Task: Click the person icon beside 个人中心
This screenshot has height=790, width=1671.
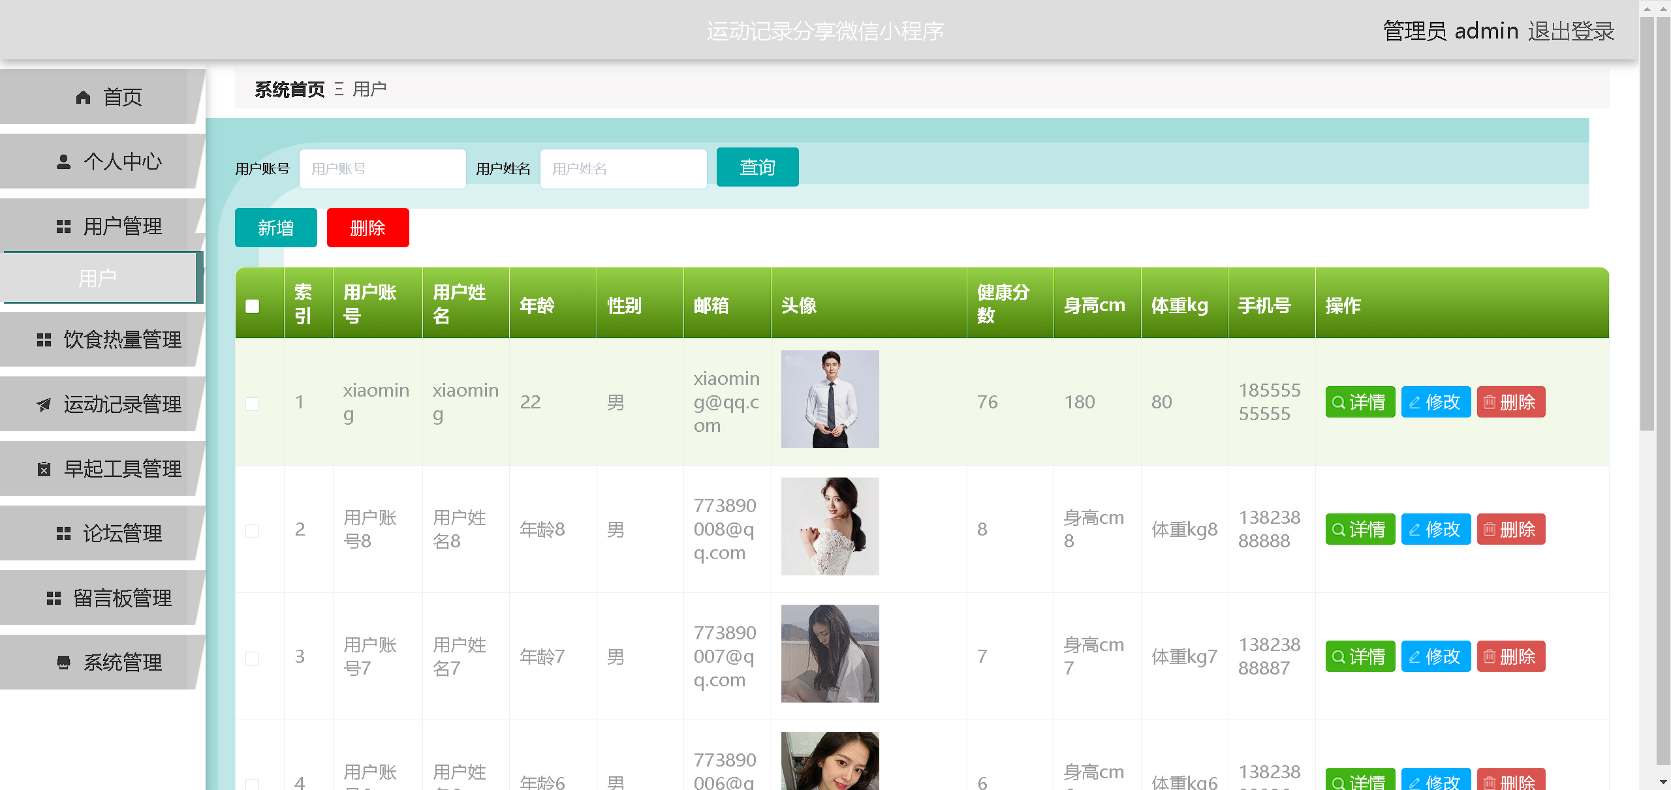Action: point(63,162)
